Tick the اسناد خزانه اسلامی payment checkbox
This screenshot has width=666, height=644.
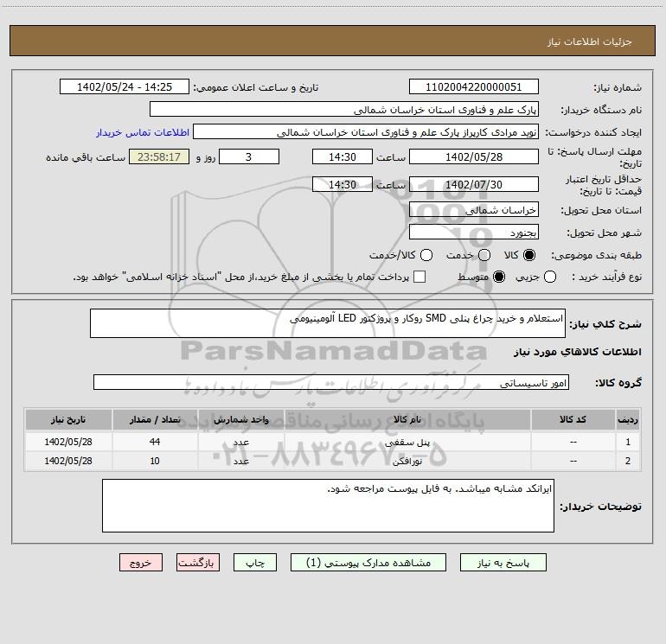pyautogui.click(x=419, y=277)
